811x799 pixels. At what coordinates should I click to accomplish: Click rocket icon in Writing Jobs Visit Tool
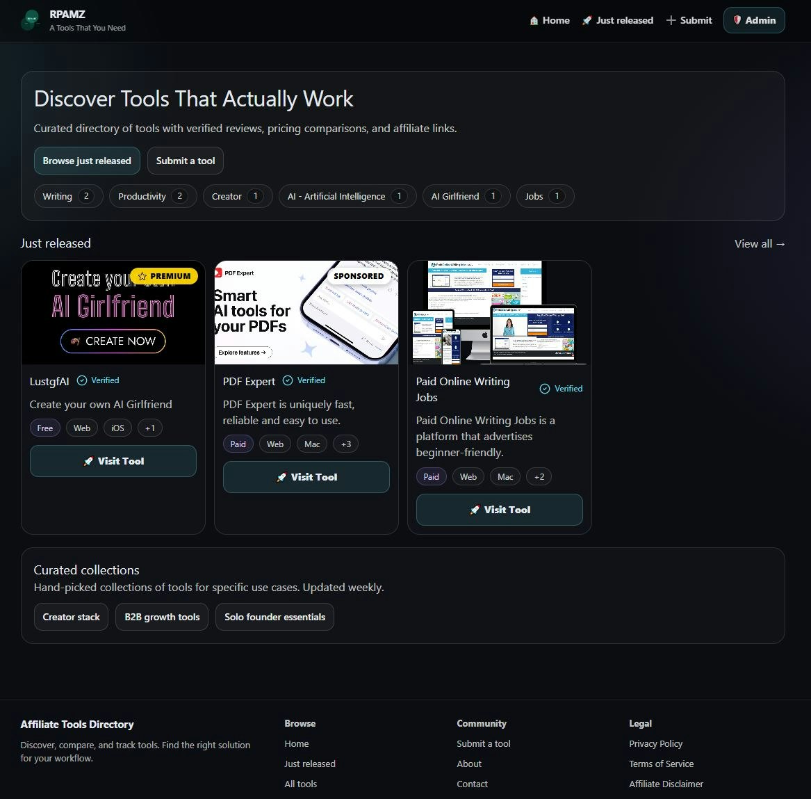[474, 510]
